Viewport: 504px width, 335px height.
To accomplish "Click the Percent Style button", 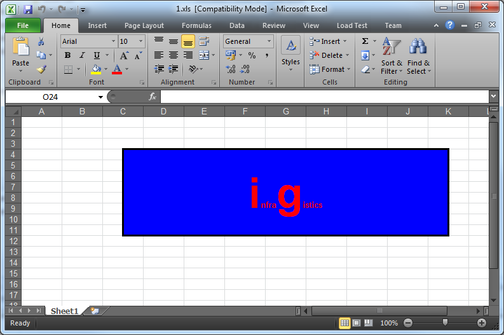I will tap(252, 55).
